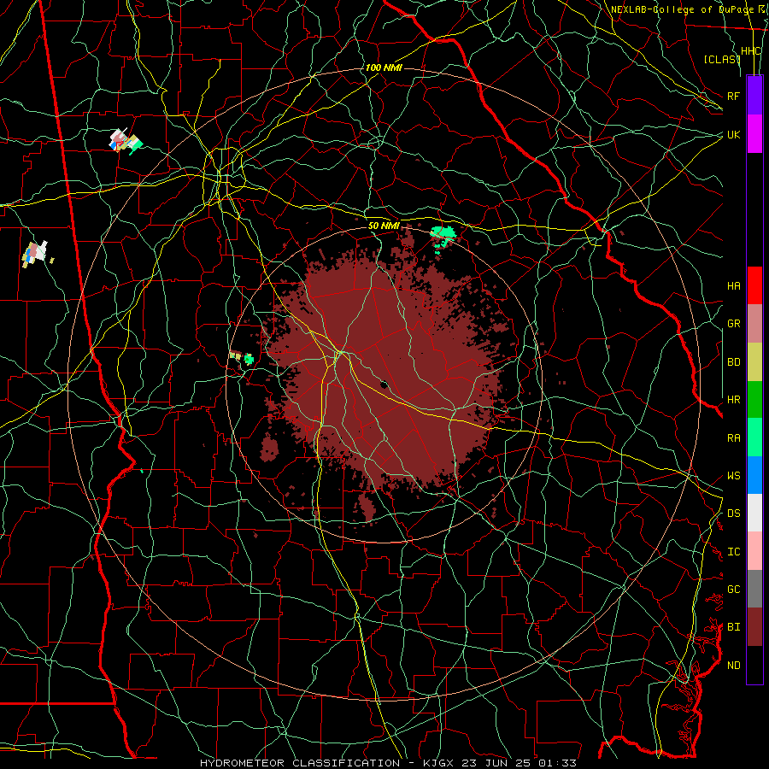Image resolution: width=769 pixels, height=769 pixels.
Task: Click the HA red legend swatch
Action: (x=754, y=285)
